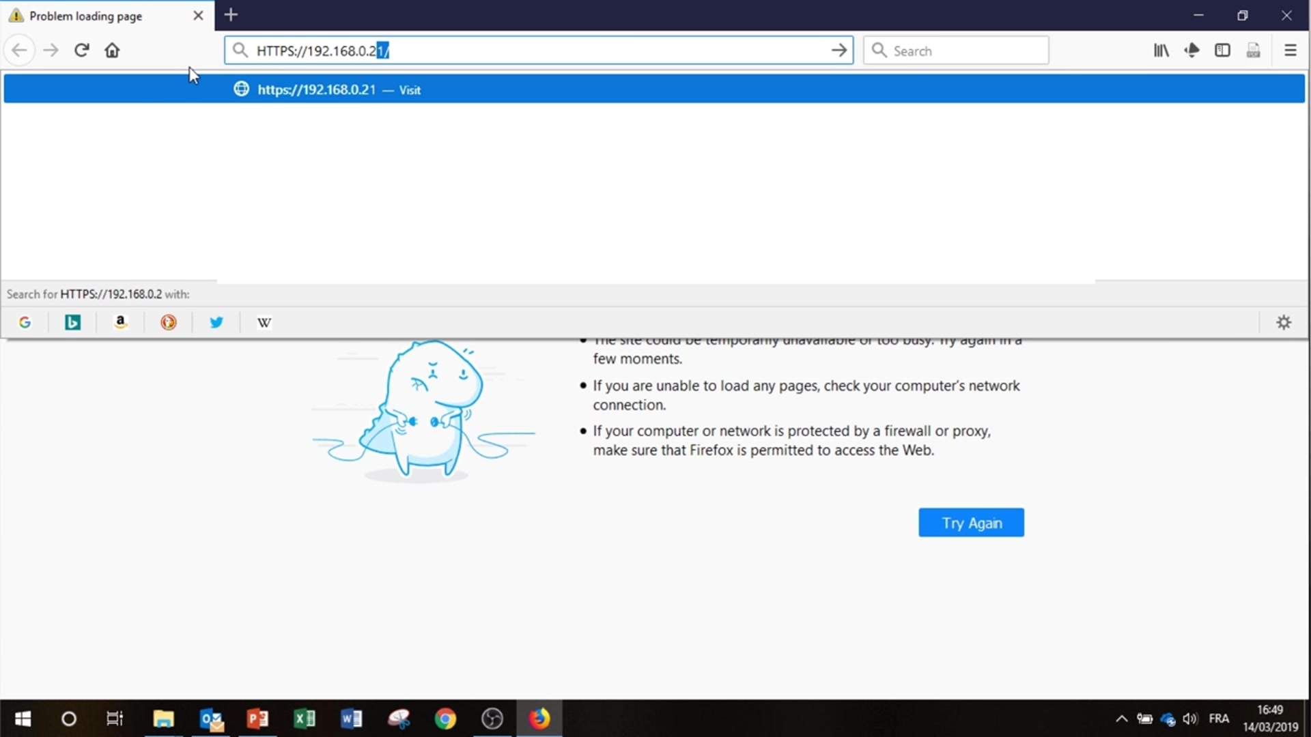Open the Library icon in toolbar

point(1161,50)
